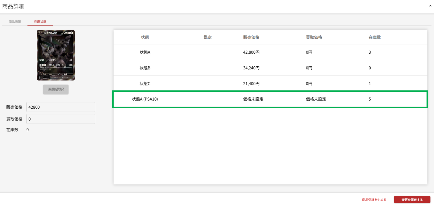This screenshot has height=206, width=434.
Task: Select the 状態A (PSA10) row label
Action: click(x=145, y=99)
